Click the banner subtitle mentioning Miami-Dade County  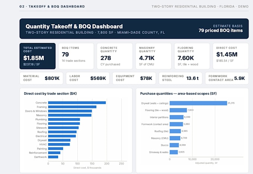(95, 33)
